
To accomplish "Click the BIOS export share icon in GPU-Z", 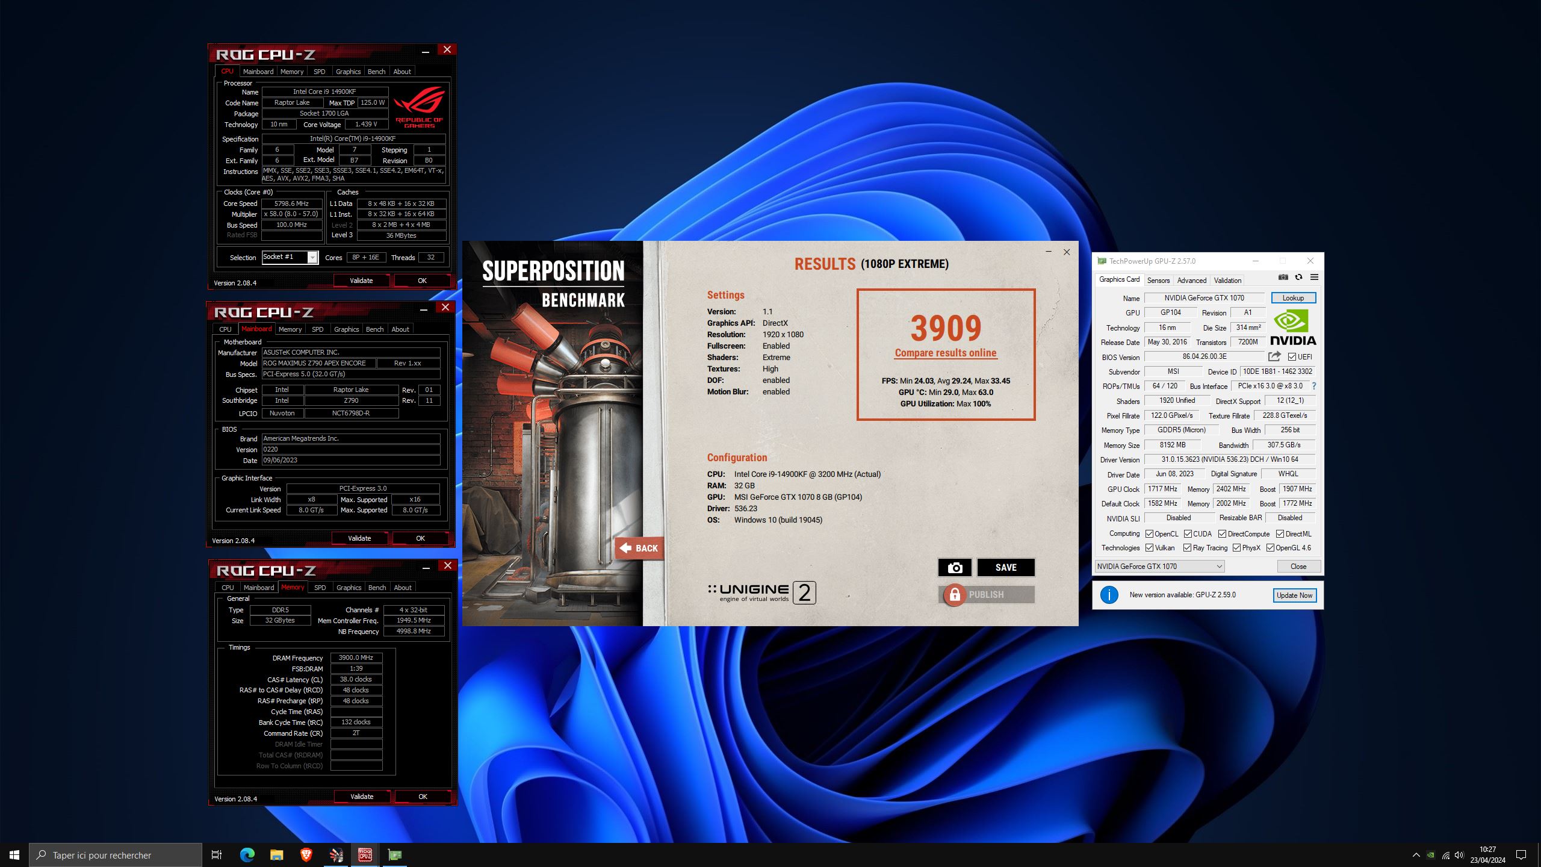I will 1274,356.
